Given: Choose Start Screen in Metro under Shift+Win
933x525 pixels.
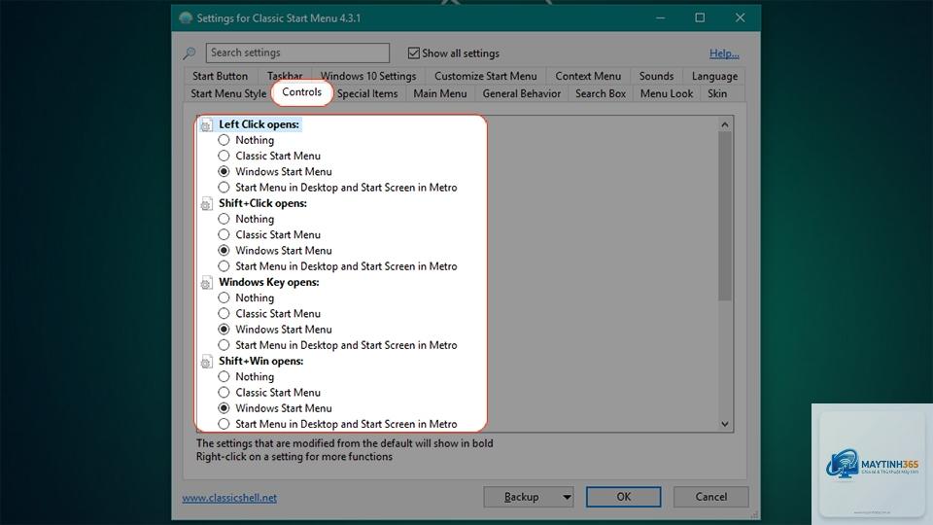Looking at the screenshot, I should pos(224,424).
